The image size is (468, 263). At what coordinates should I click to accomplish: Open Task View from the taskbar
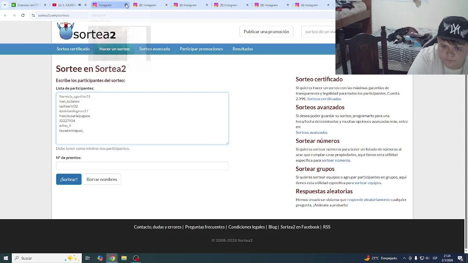[x=88, y=258]
